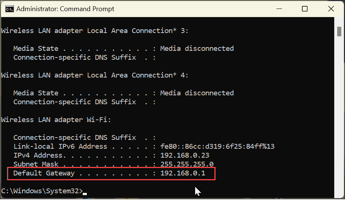The width and height of the screenshot is (345, 204).
Task: Click the "IPv4 Address" label text
Action: 38,155
